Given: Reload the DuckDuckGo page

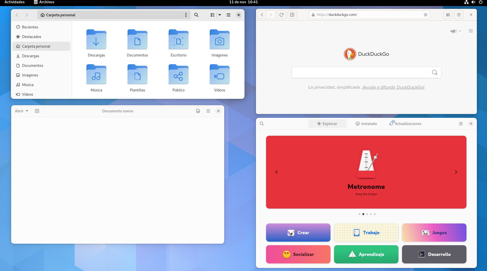Looking at the screenshot, I should pyautogui.click(x=281, y=15).
